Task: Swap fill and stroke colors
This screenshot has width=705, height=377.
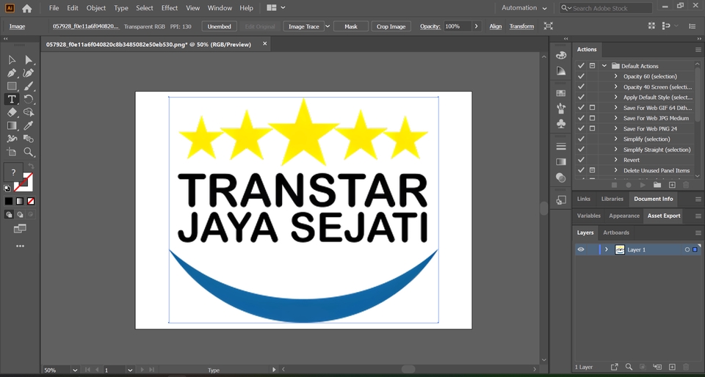Action: point(32,166)
